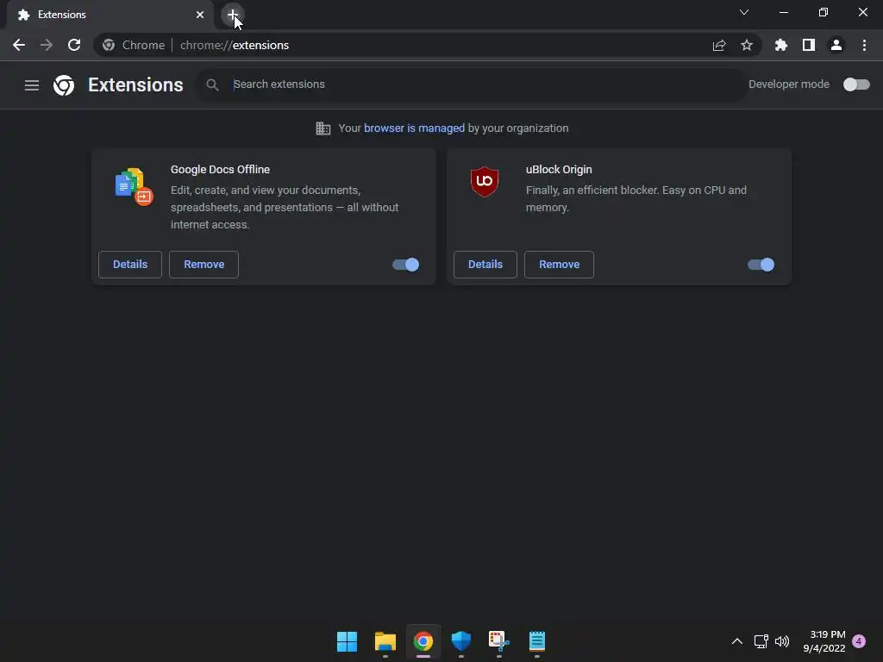Image resolution: width=883 pixels, height=662 pixels.
Task: Open the Windows Start menu
Action: coord(347,641)
